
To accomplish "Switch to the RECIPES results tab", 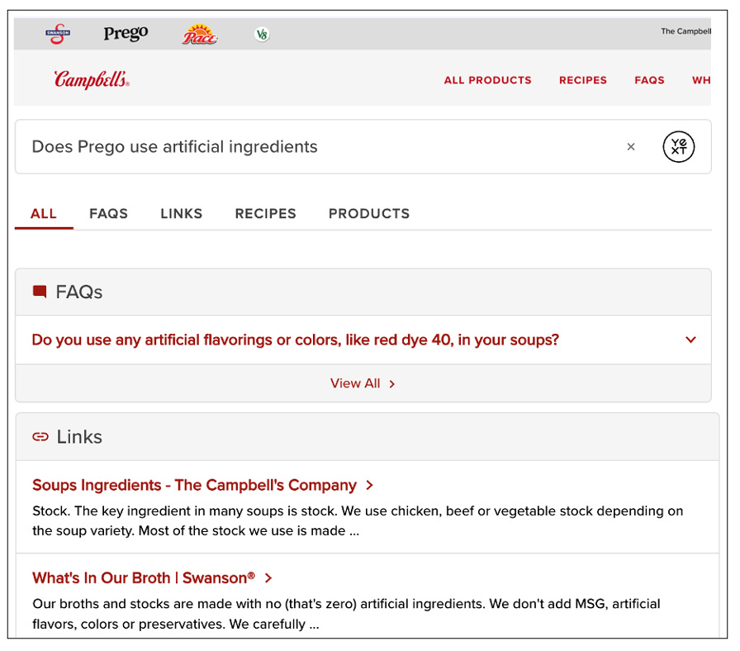I will tap(266, 214).
